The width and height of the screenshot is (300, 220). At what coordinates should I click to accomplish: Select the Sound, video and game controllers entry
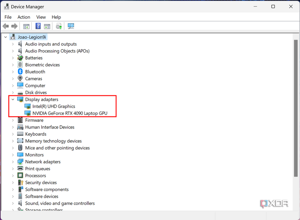click(60, 203)
